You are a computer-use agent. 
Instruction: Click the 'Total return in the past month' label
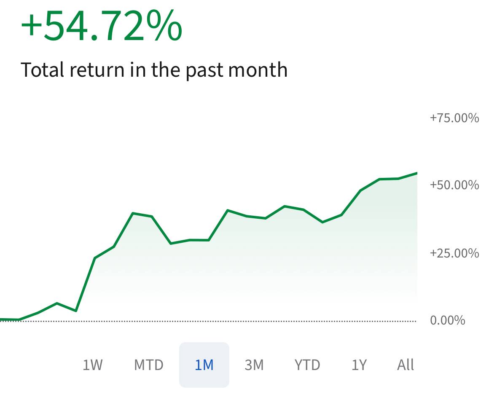tap(154, 70)
